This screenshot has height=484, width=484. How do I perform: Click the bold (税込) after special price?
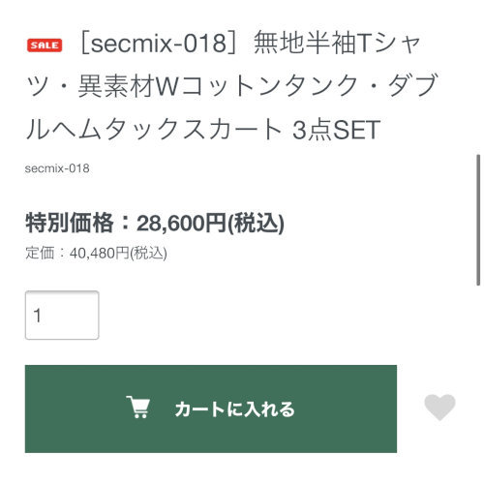tap(256, 224)
